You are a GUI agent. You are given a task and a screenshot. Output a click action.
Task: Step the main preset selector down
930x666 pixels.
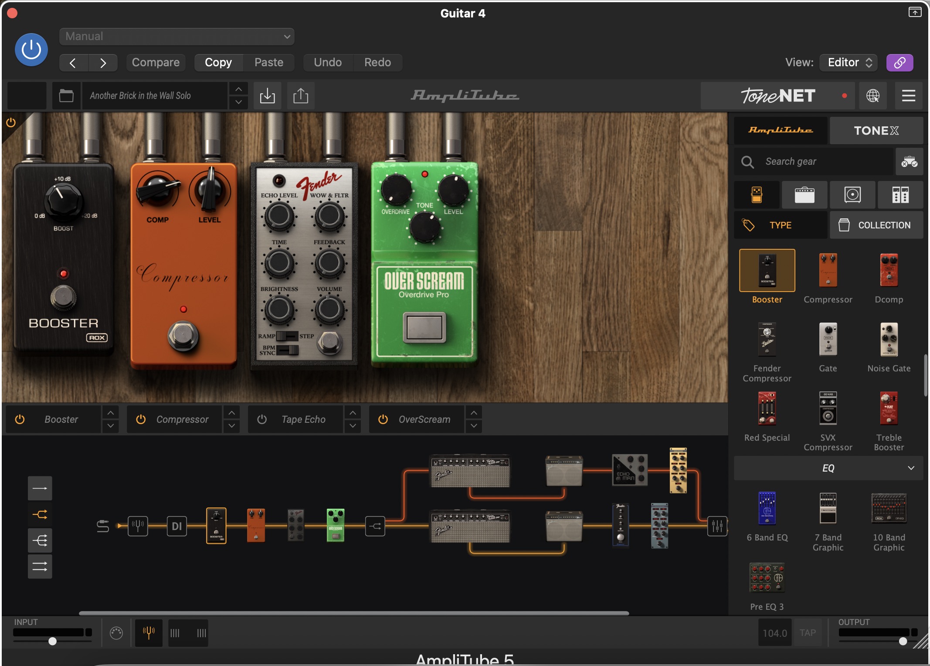(238, 102)
